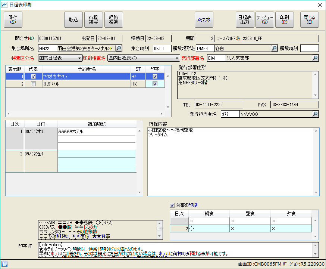
Task: Toggle the 食事の印刷 checkbox
Action: click(172, 205)
